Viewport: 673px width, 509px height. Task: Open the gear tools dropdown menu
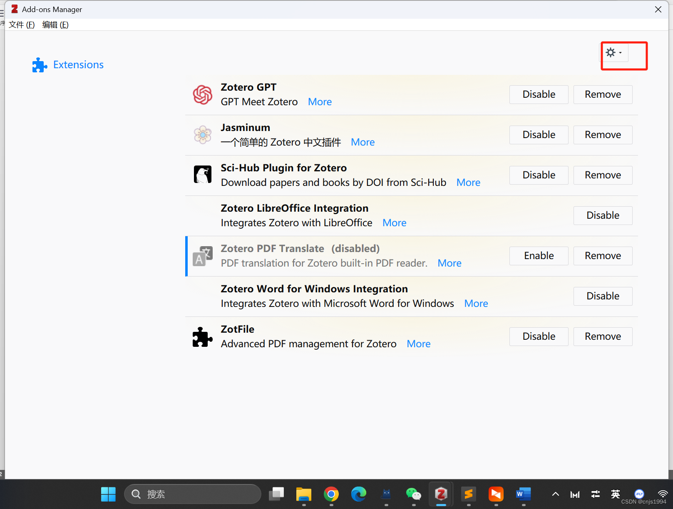[614, 53]
